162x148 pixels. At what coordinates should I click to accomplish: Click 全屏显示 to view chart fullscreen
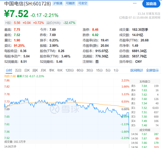[152, 70]
